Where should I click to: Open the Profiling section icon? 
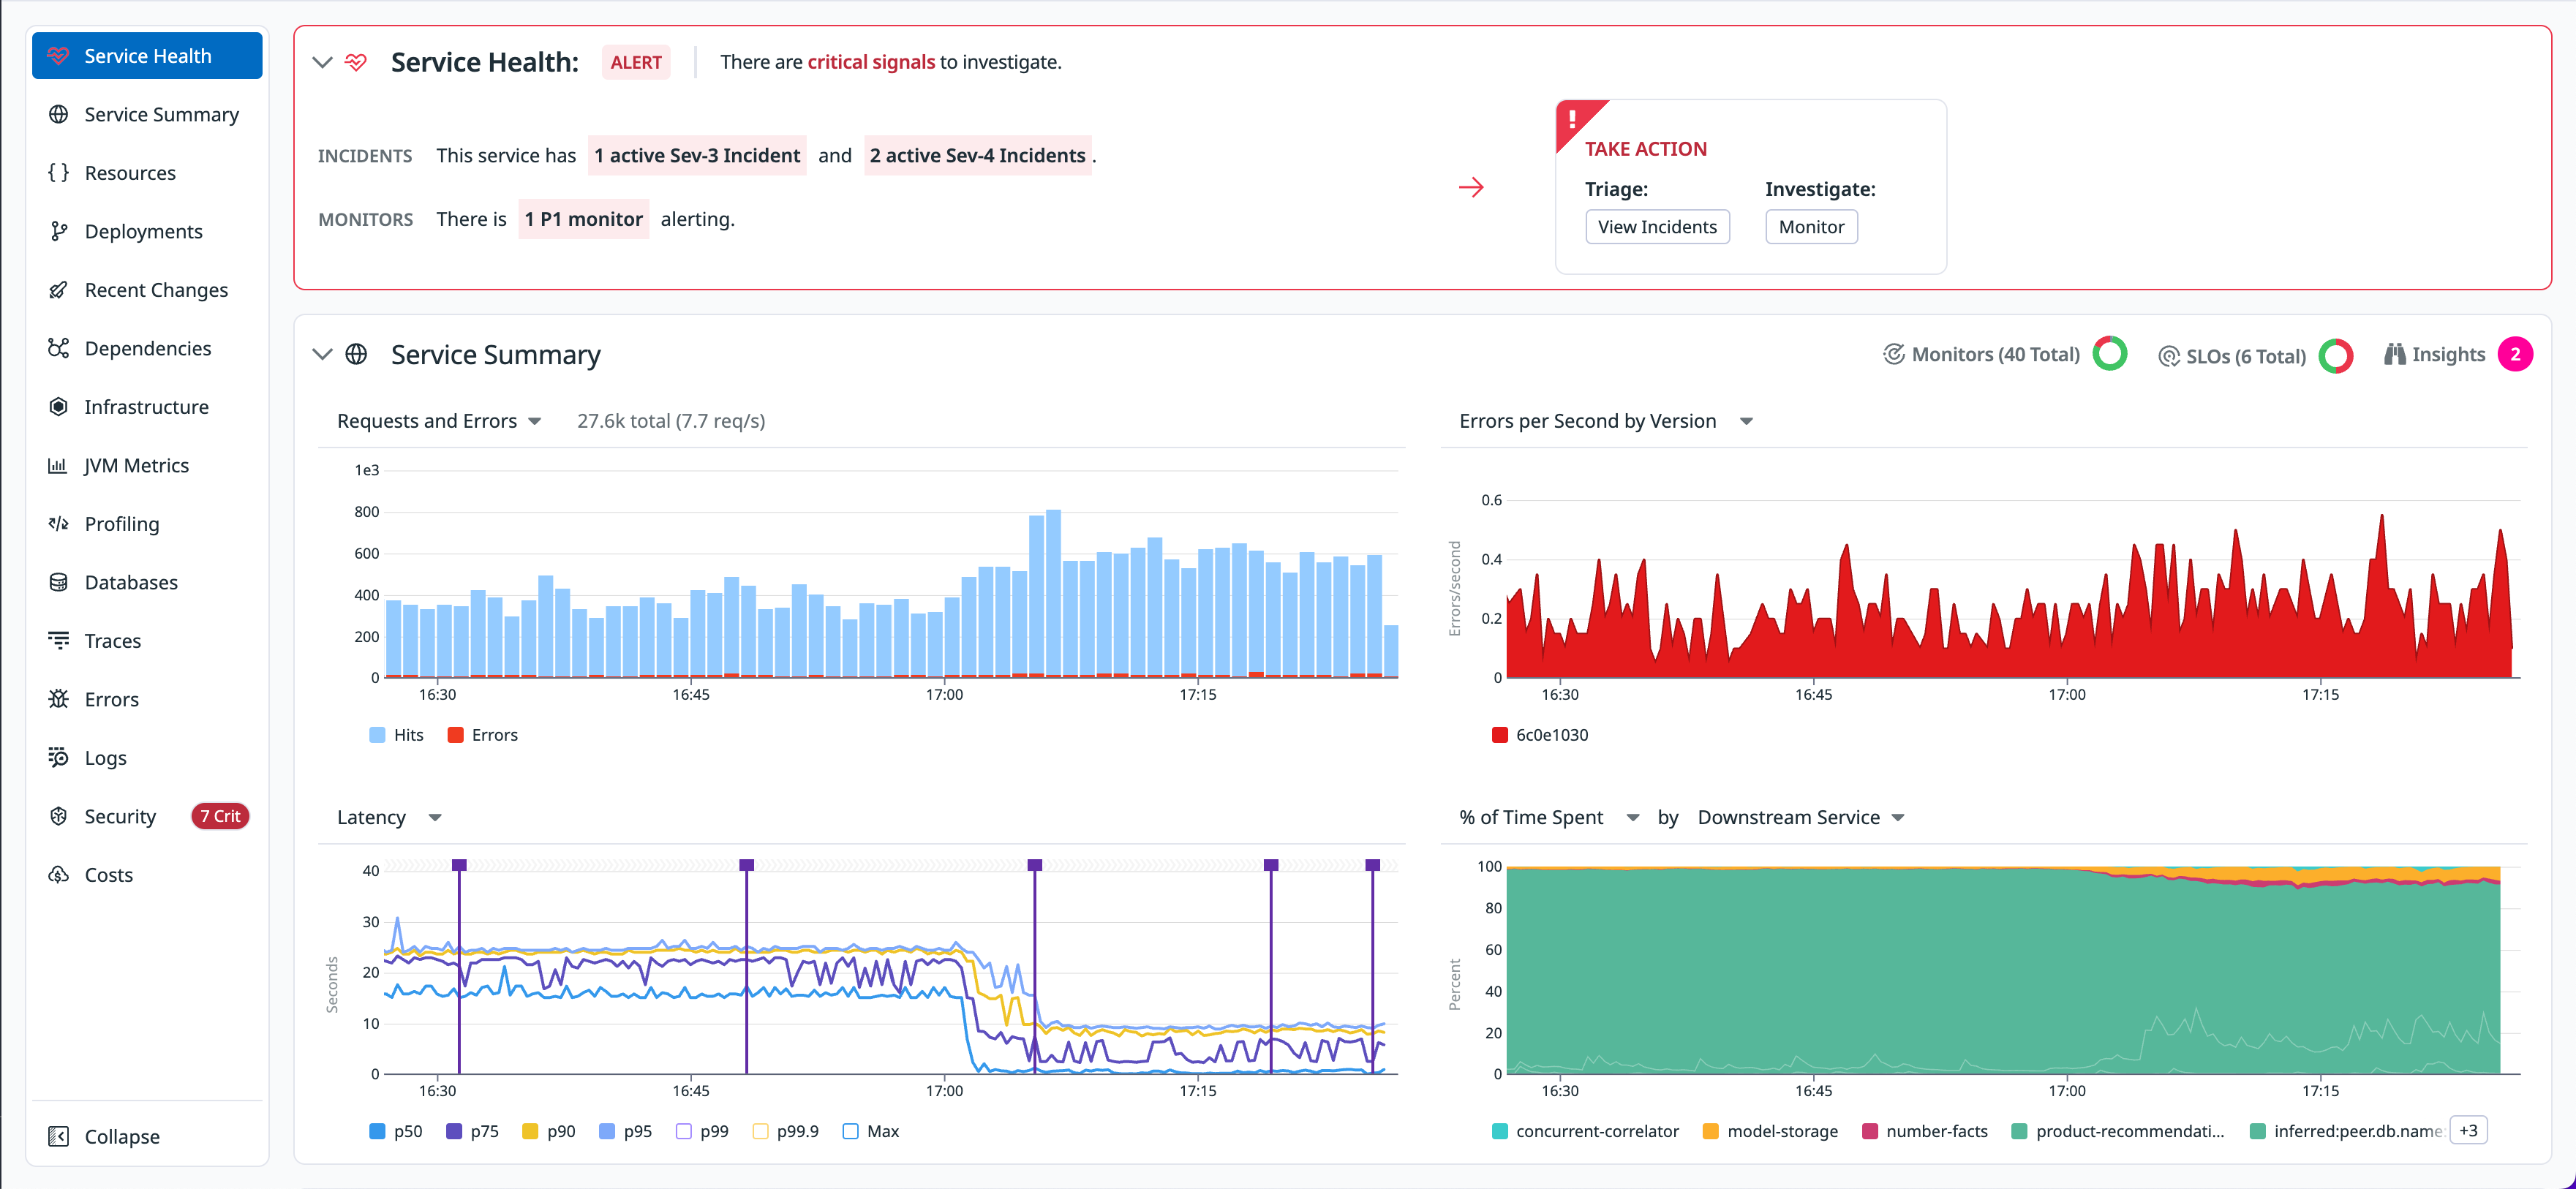tap(59, 523)
